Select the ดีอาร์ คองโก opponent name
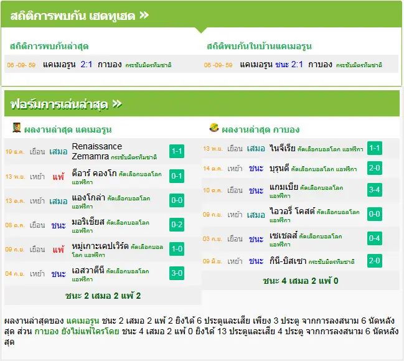Image resolution: width=404 pixels, height=361 pixels. (94, 173)
